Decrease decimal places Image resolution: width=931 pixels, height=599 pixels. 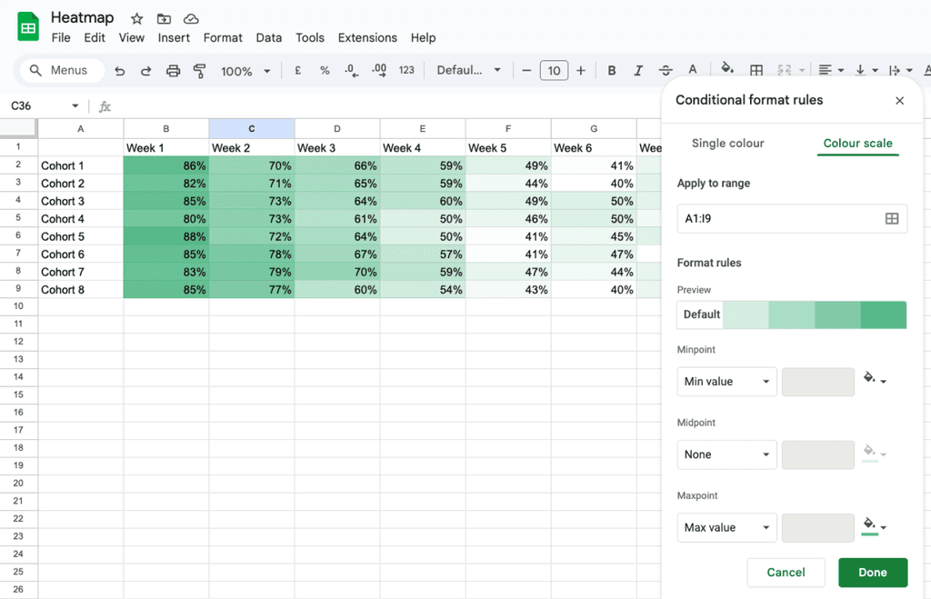pyautogui.click(x=352, y=71)
